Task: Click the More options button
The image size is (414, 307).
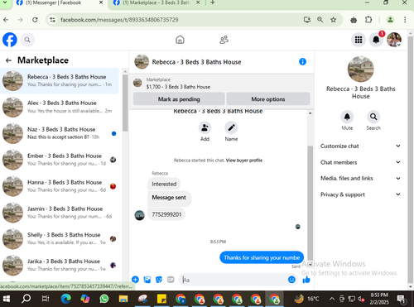Action: click(x=268, y=99)
